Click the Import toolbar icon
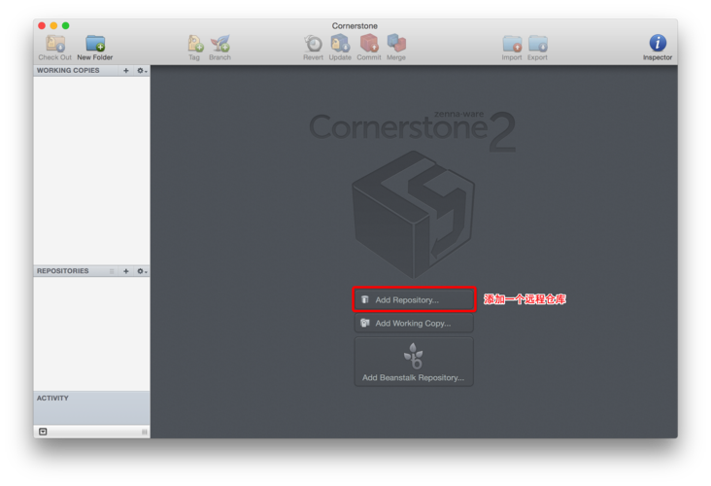711x486 pixels. pyautogui.click(x=512, y=44)
